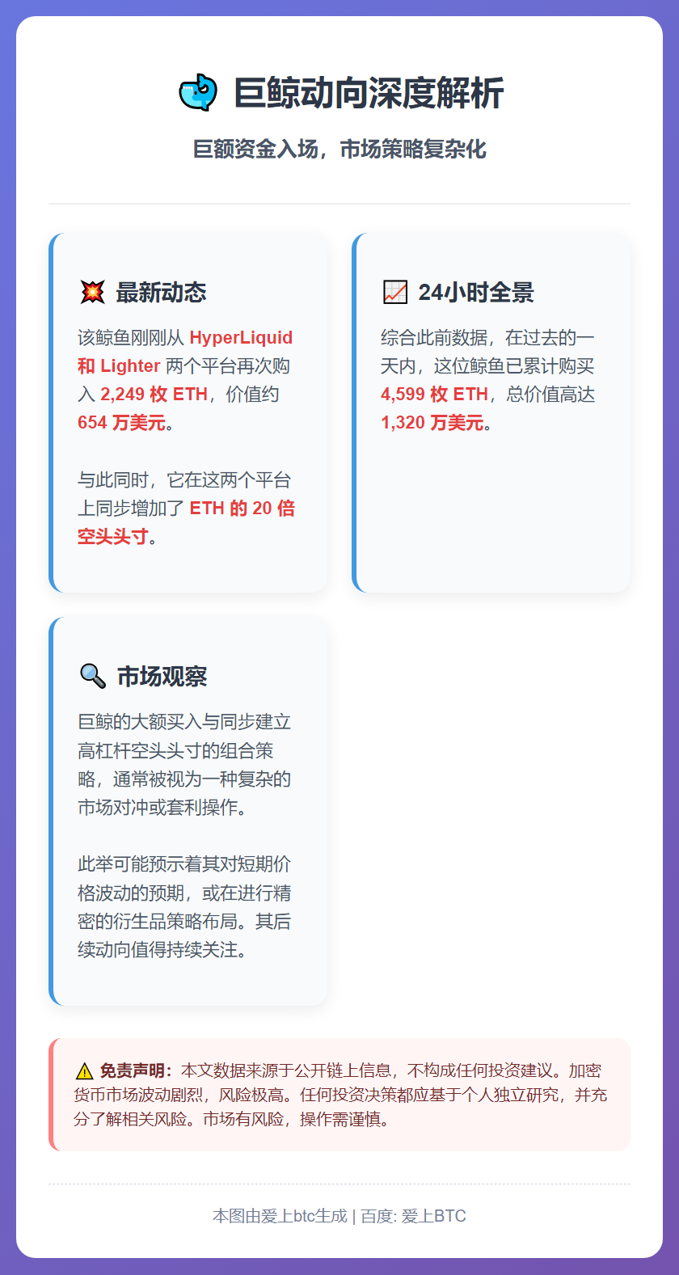Viewport: 679px width, 1275px height.
Task: Click the magnifier icon beside 市场观察
Action: tap(93, 676)
